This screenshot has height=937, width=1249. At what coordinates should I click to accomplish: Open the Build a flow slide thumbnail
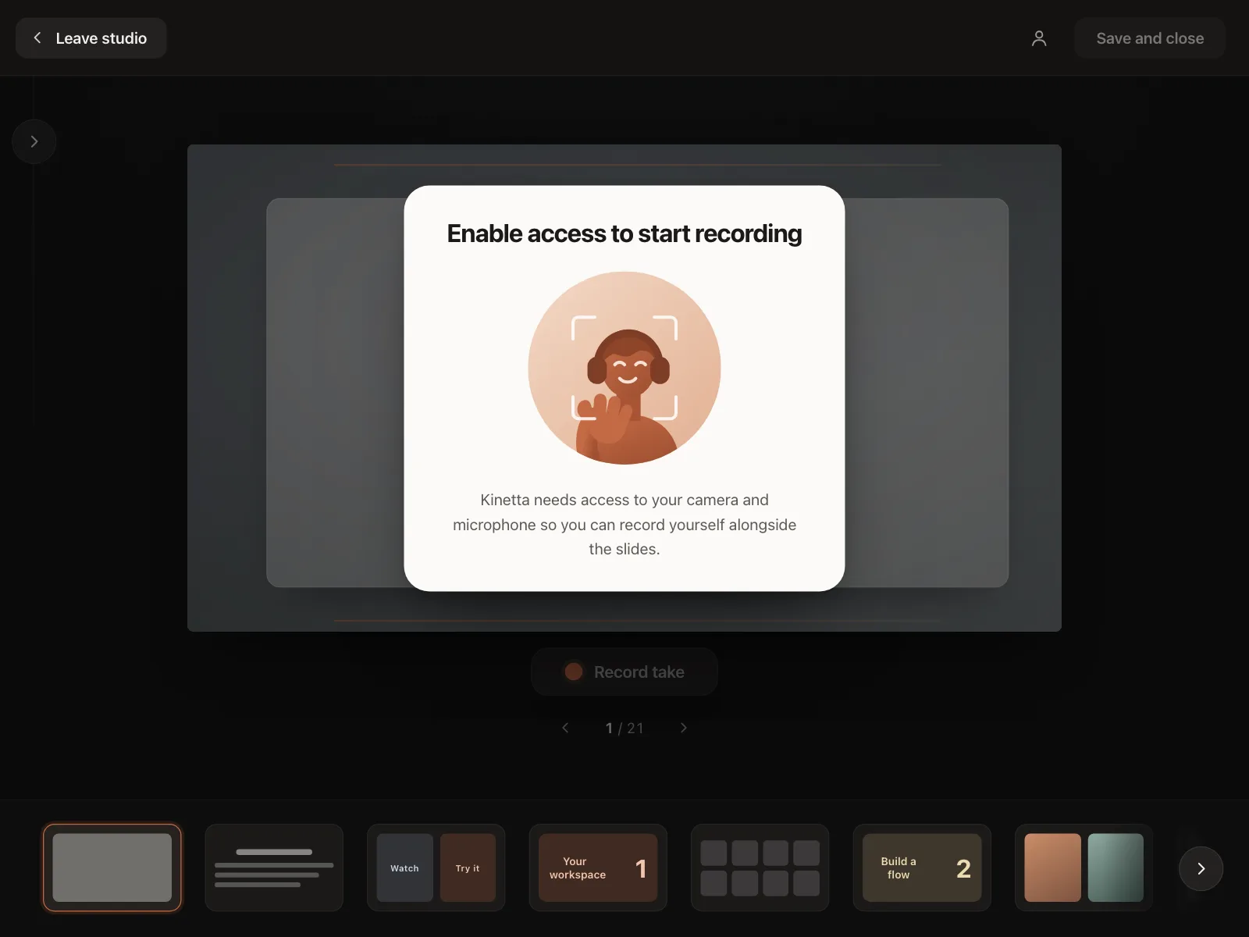point(922,868)
